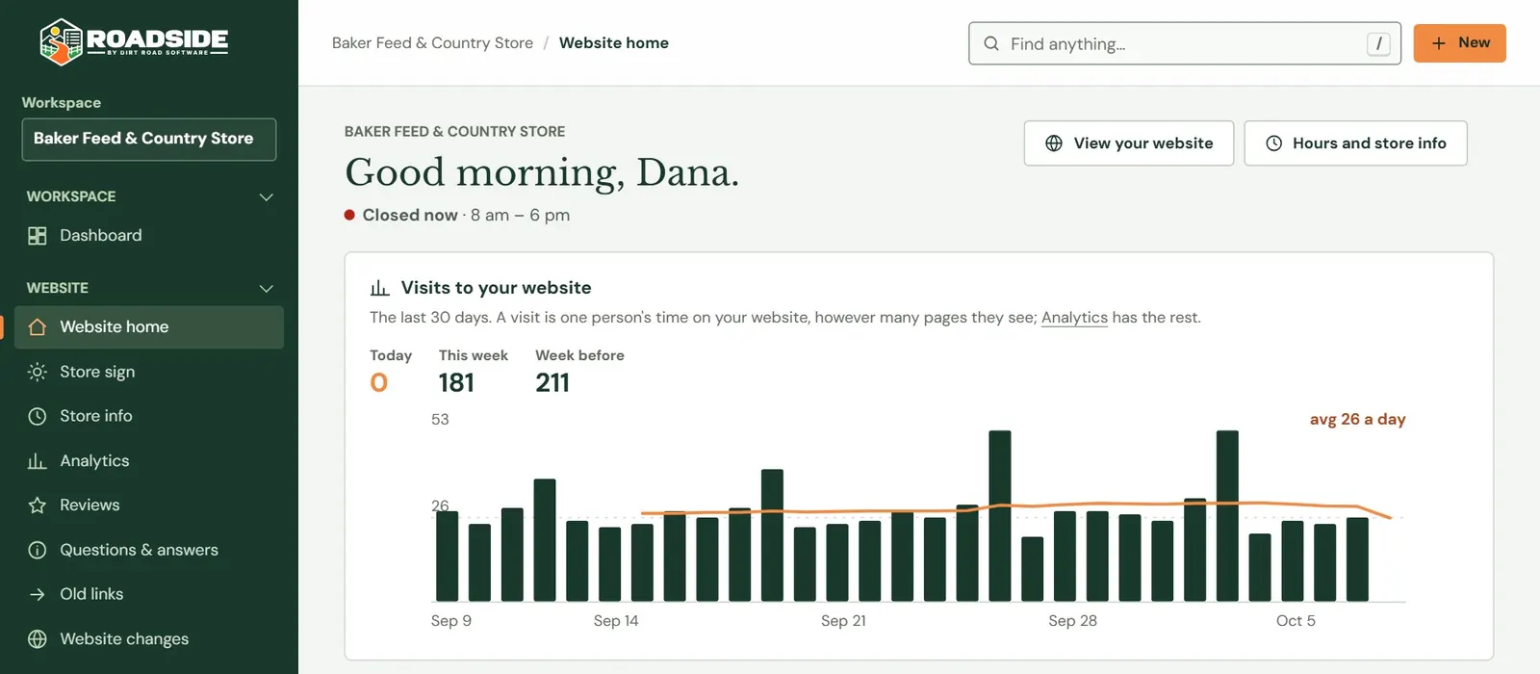The width and height of the screenshot is (1540, 674).
Task: Click the clock icon in Hours and store info
Action: [1273, 143]
